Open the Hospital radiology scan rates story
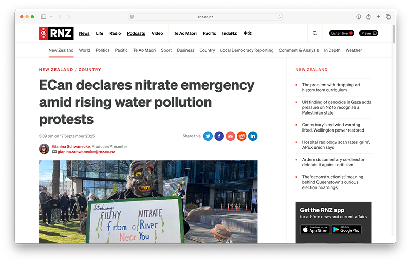 click(336, 144)
